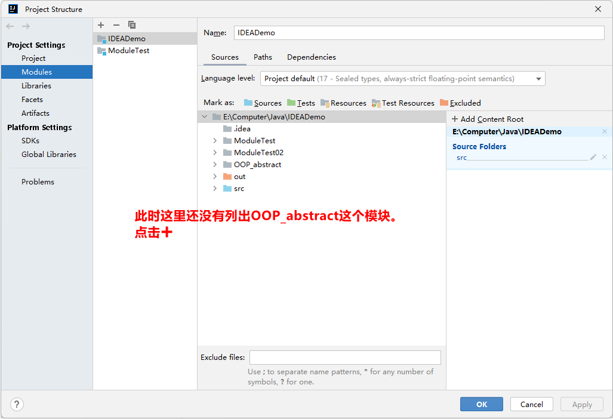
Task: Select the .idea folder
Action: [237, 128]
